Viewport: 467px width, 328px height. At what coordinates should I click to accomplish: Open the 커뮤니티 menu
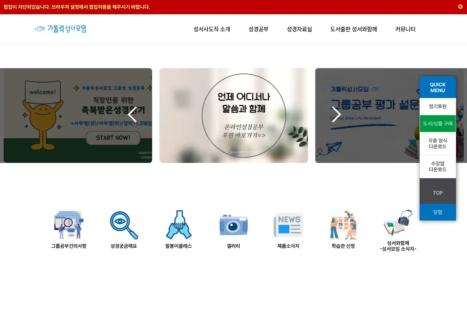coord(405,30)
